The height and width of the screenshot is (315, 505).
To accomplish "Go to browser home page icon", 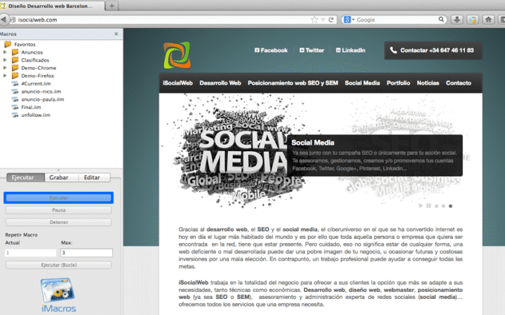I will [x=488, y=20].
